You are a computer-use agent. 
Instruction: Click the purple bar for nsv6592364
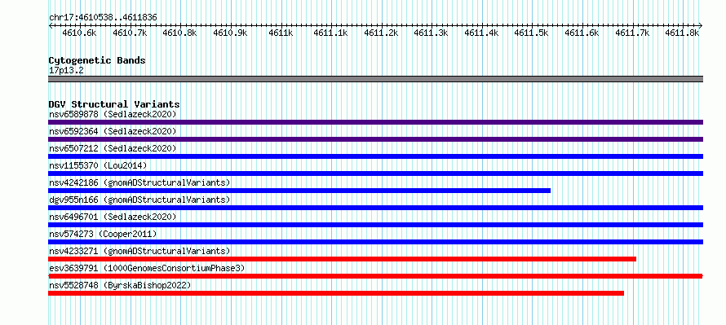click(x=375, y=139)
